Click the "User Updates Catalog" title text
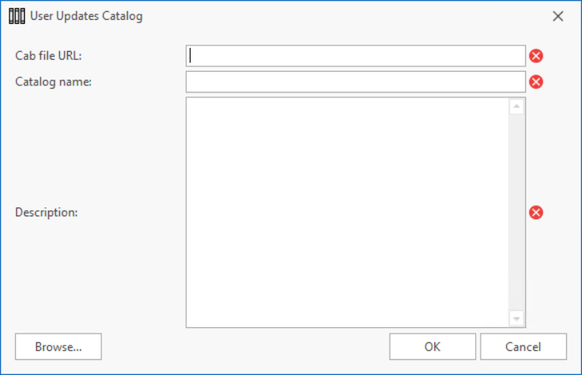Image resolution: width=582 pixels, height=375 pixels. [x=87, y=16]
